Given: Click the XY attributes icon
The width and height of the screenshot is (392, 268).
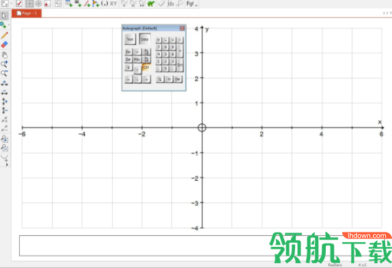Looking at the screenshot, I should click(113, 3).
